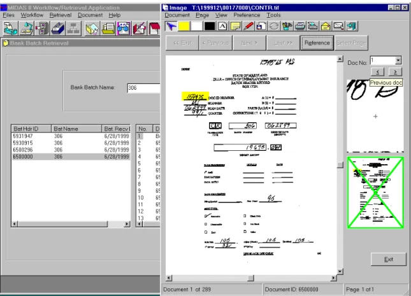
Task: Open the Preference menu
Action: click(x=247, y=15)
